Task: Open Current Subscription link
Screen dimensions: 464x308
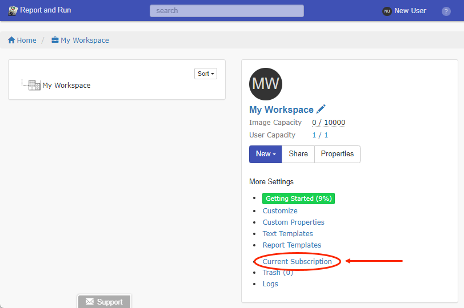Action: click(x=297, y=262)
